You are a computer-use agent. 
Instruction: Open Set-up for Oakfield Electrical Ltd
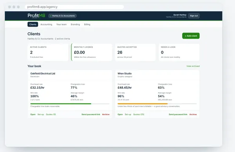click(x=41, y=114)
